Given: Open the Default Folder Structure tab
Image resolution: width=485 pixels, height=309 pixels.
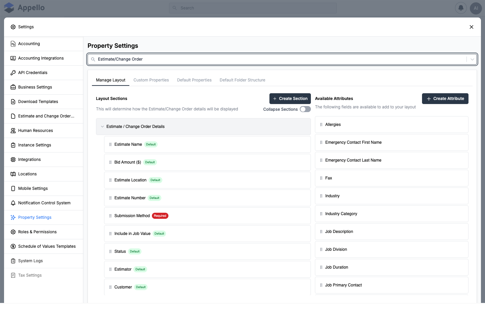Looking at the screenshot, I should click(243, 80).
